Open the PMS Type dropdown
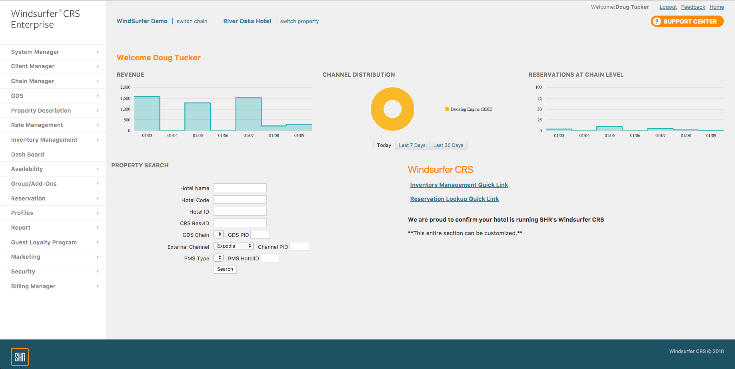This screenshot has width=735, height=369. [x=218, y=258]
